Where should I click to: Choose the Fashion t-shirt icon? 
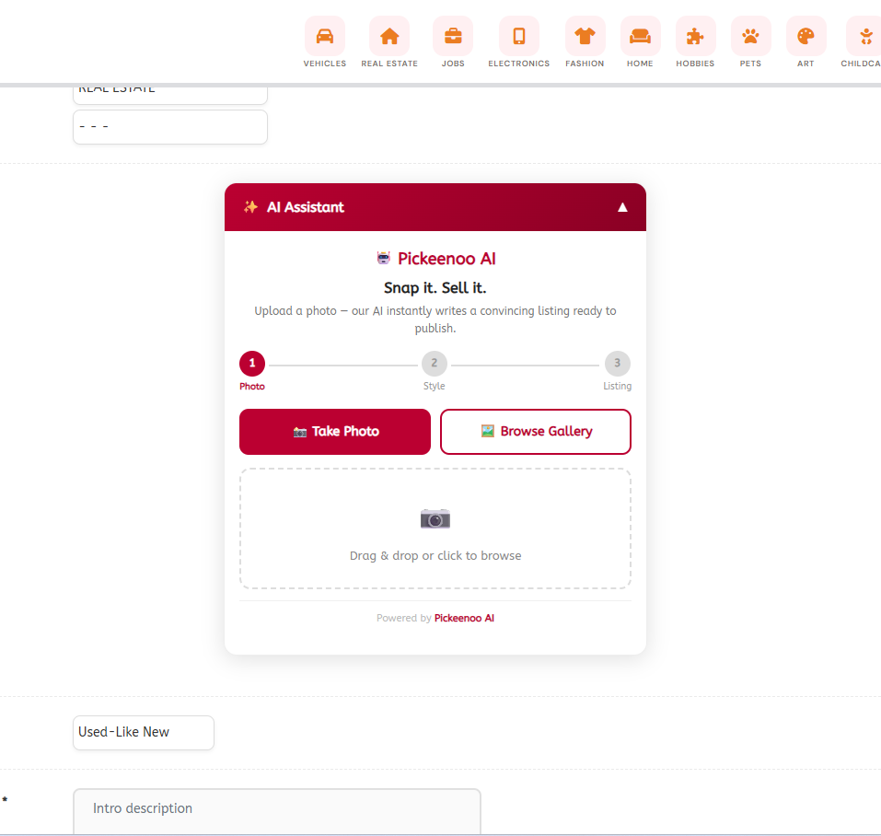pyautogui.click(x=585, y=36)
